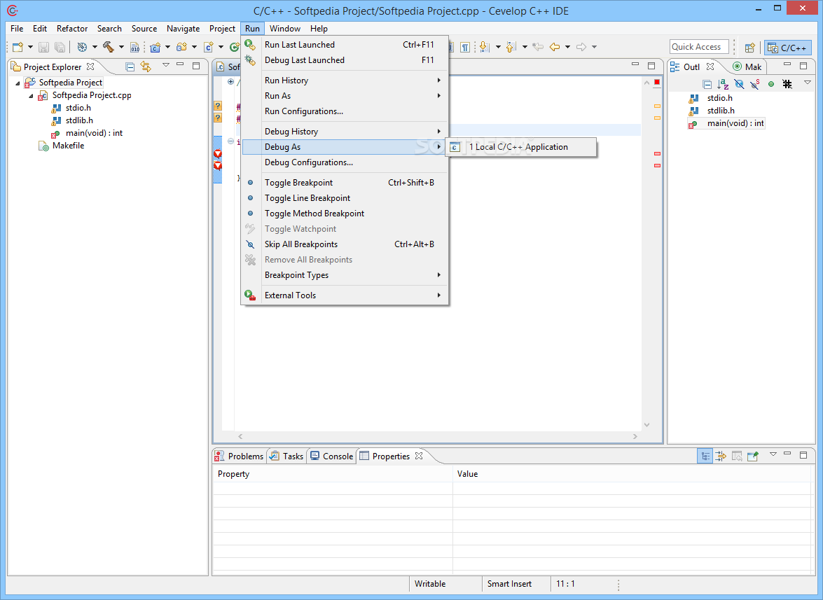Open Project Explorer view menu triangle
This screenshot has width=823, height=600.
(166, 65)
